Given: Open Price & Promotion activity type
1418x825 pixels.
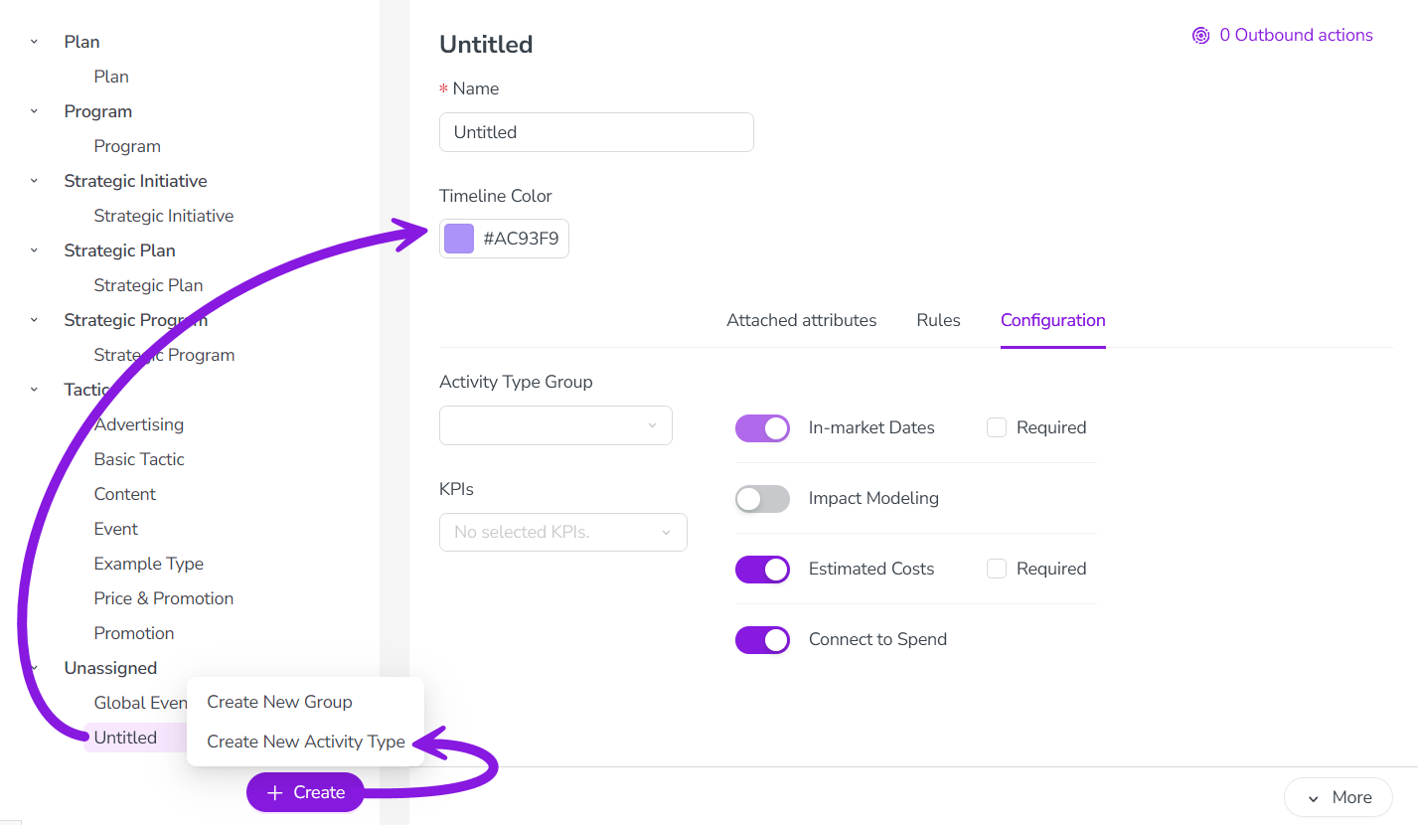Looking at the screenshot, I should 163,598.
